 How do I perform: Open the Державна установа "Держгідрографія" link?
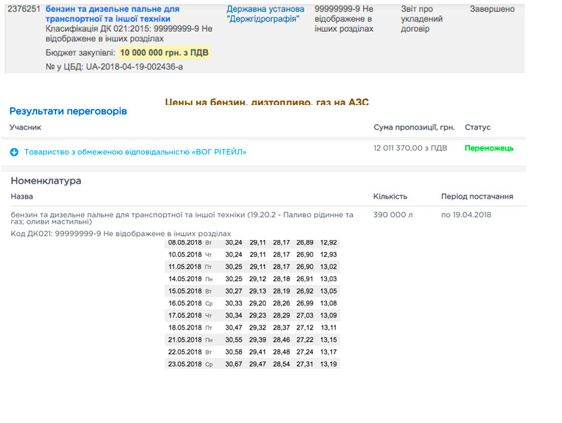click(265, 14)
